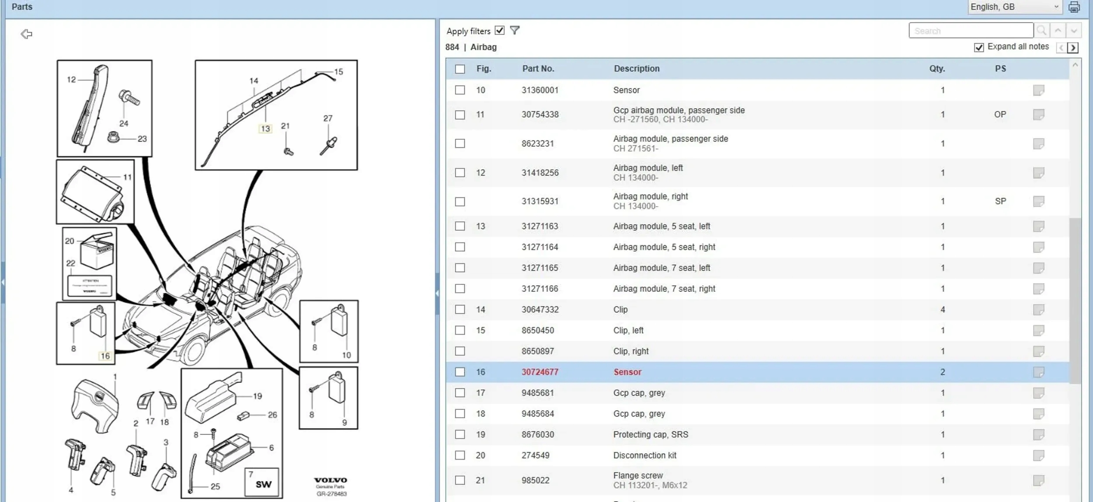
Task: Open the filter funnel icon
Action: tap(515, 31)
